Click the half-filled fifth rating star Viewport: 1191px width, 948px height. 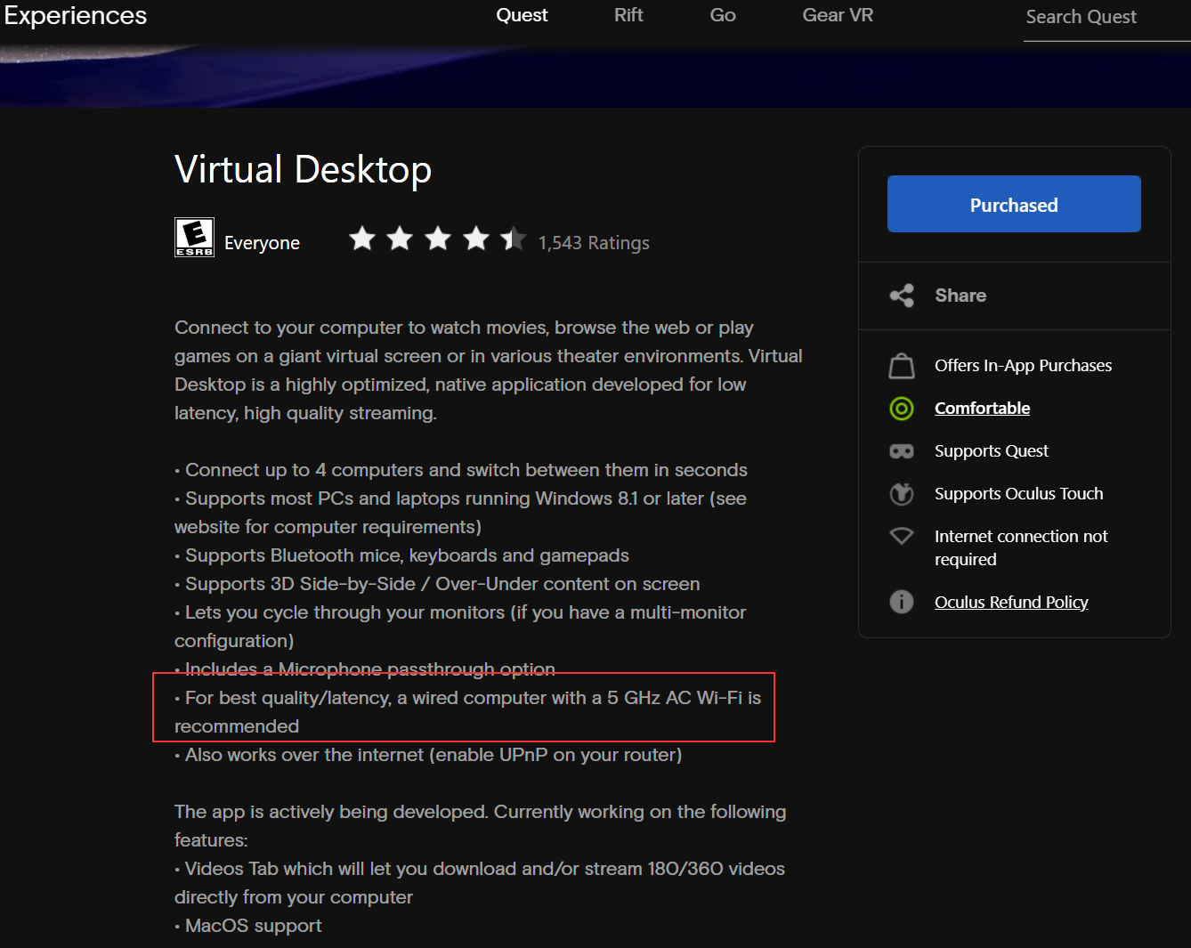click(x=514, y=239)
